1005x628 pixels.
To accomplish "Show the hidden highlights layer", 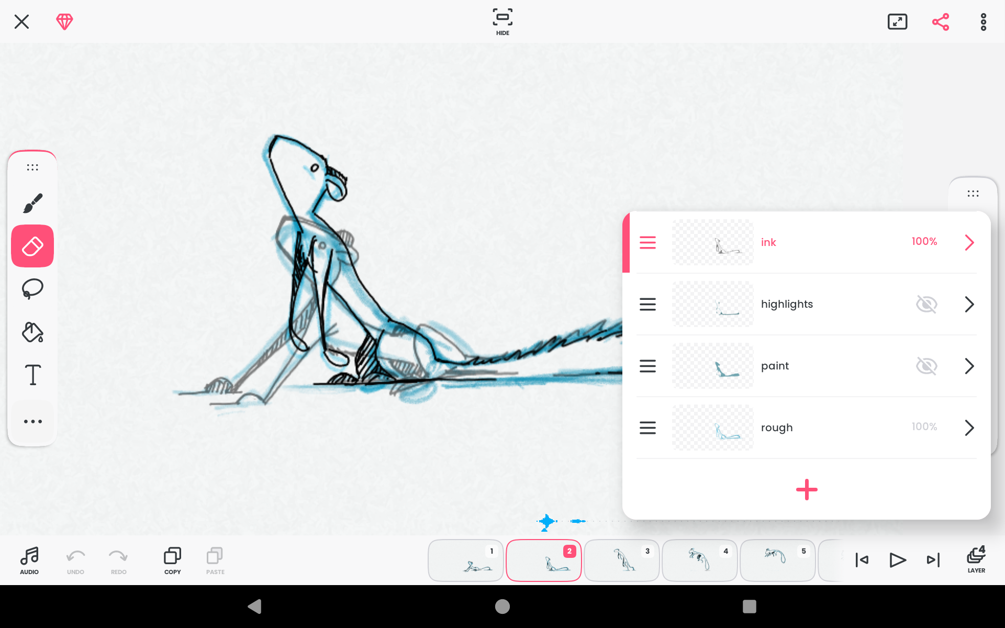I will tap(926, 304).
